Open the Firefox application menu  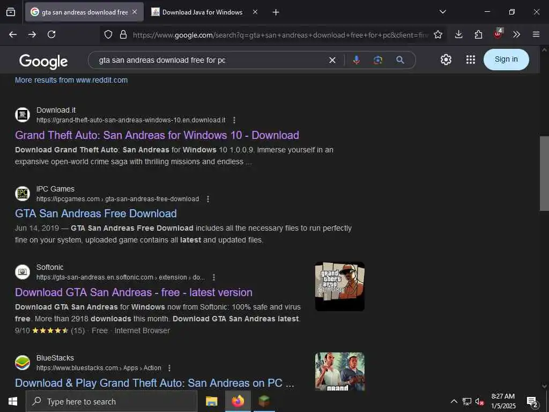coord(536,34)
